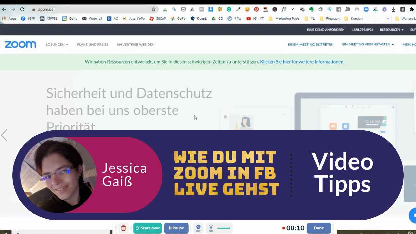Image resolution: width=416 pixels, height=234 pixels.
Task: Click the Zoom logo
Action: 20,45
